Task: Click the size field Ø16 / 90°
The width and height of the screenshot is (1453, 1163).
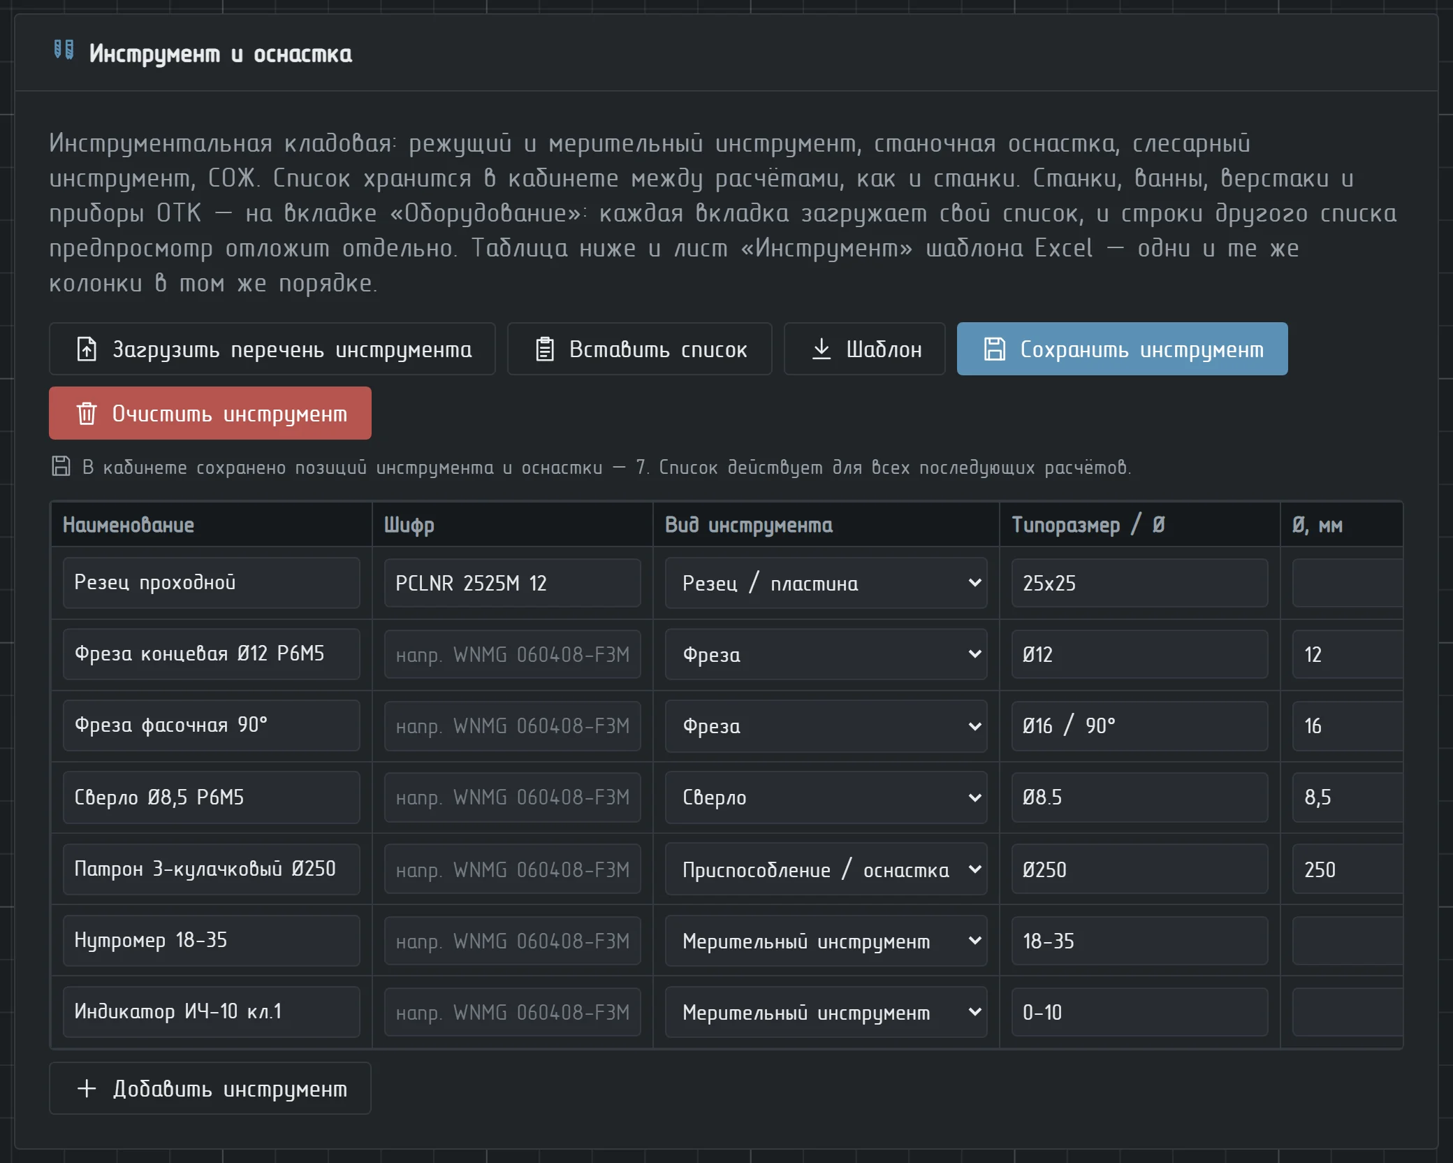Action: (1140, 725)
